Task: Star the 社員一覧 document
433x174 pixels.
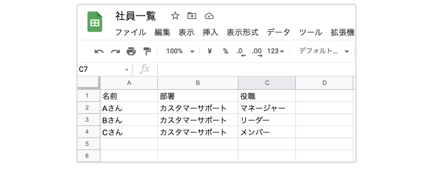Action: 175,16
